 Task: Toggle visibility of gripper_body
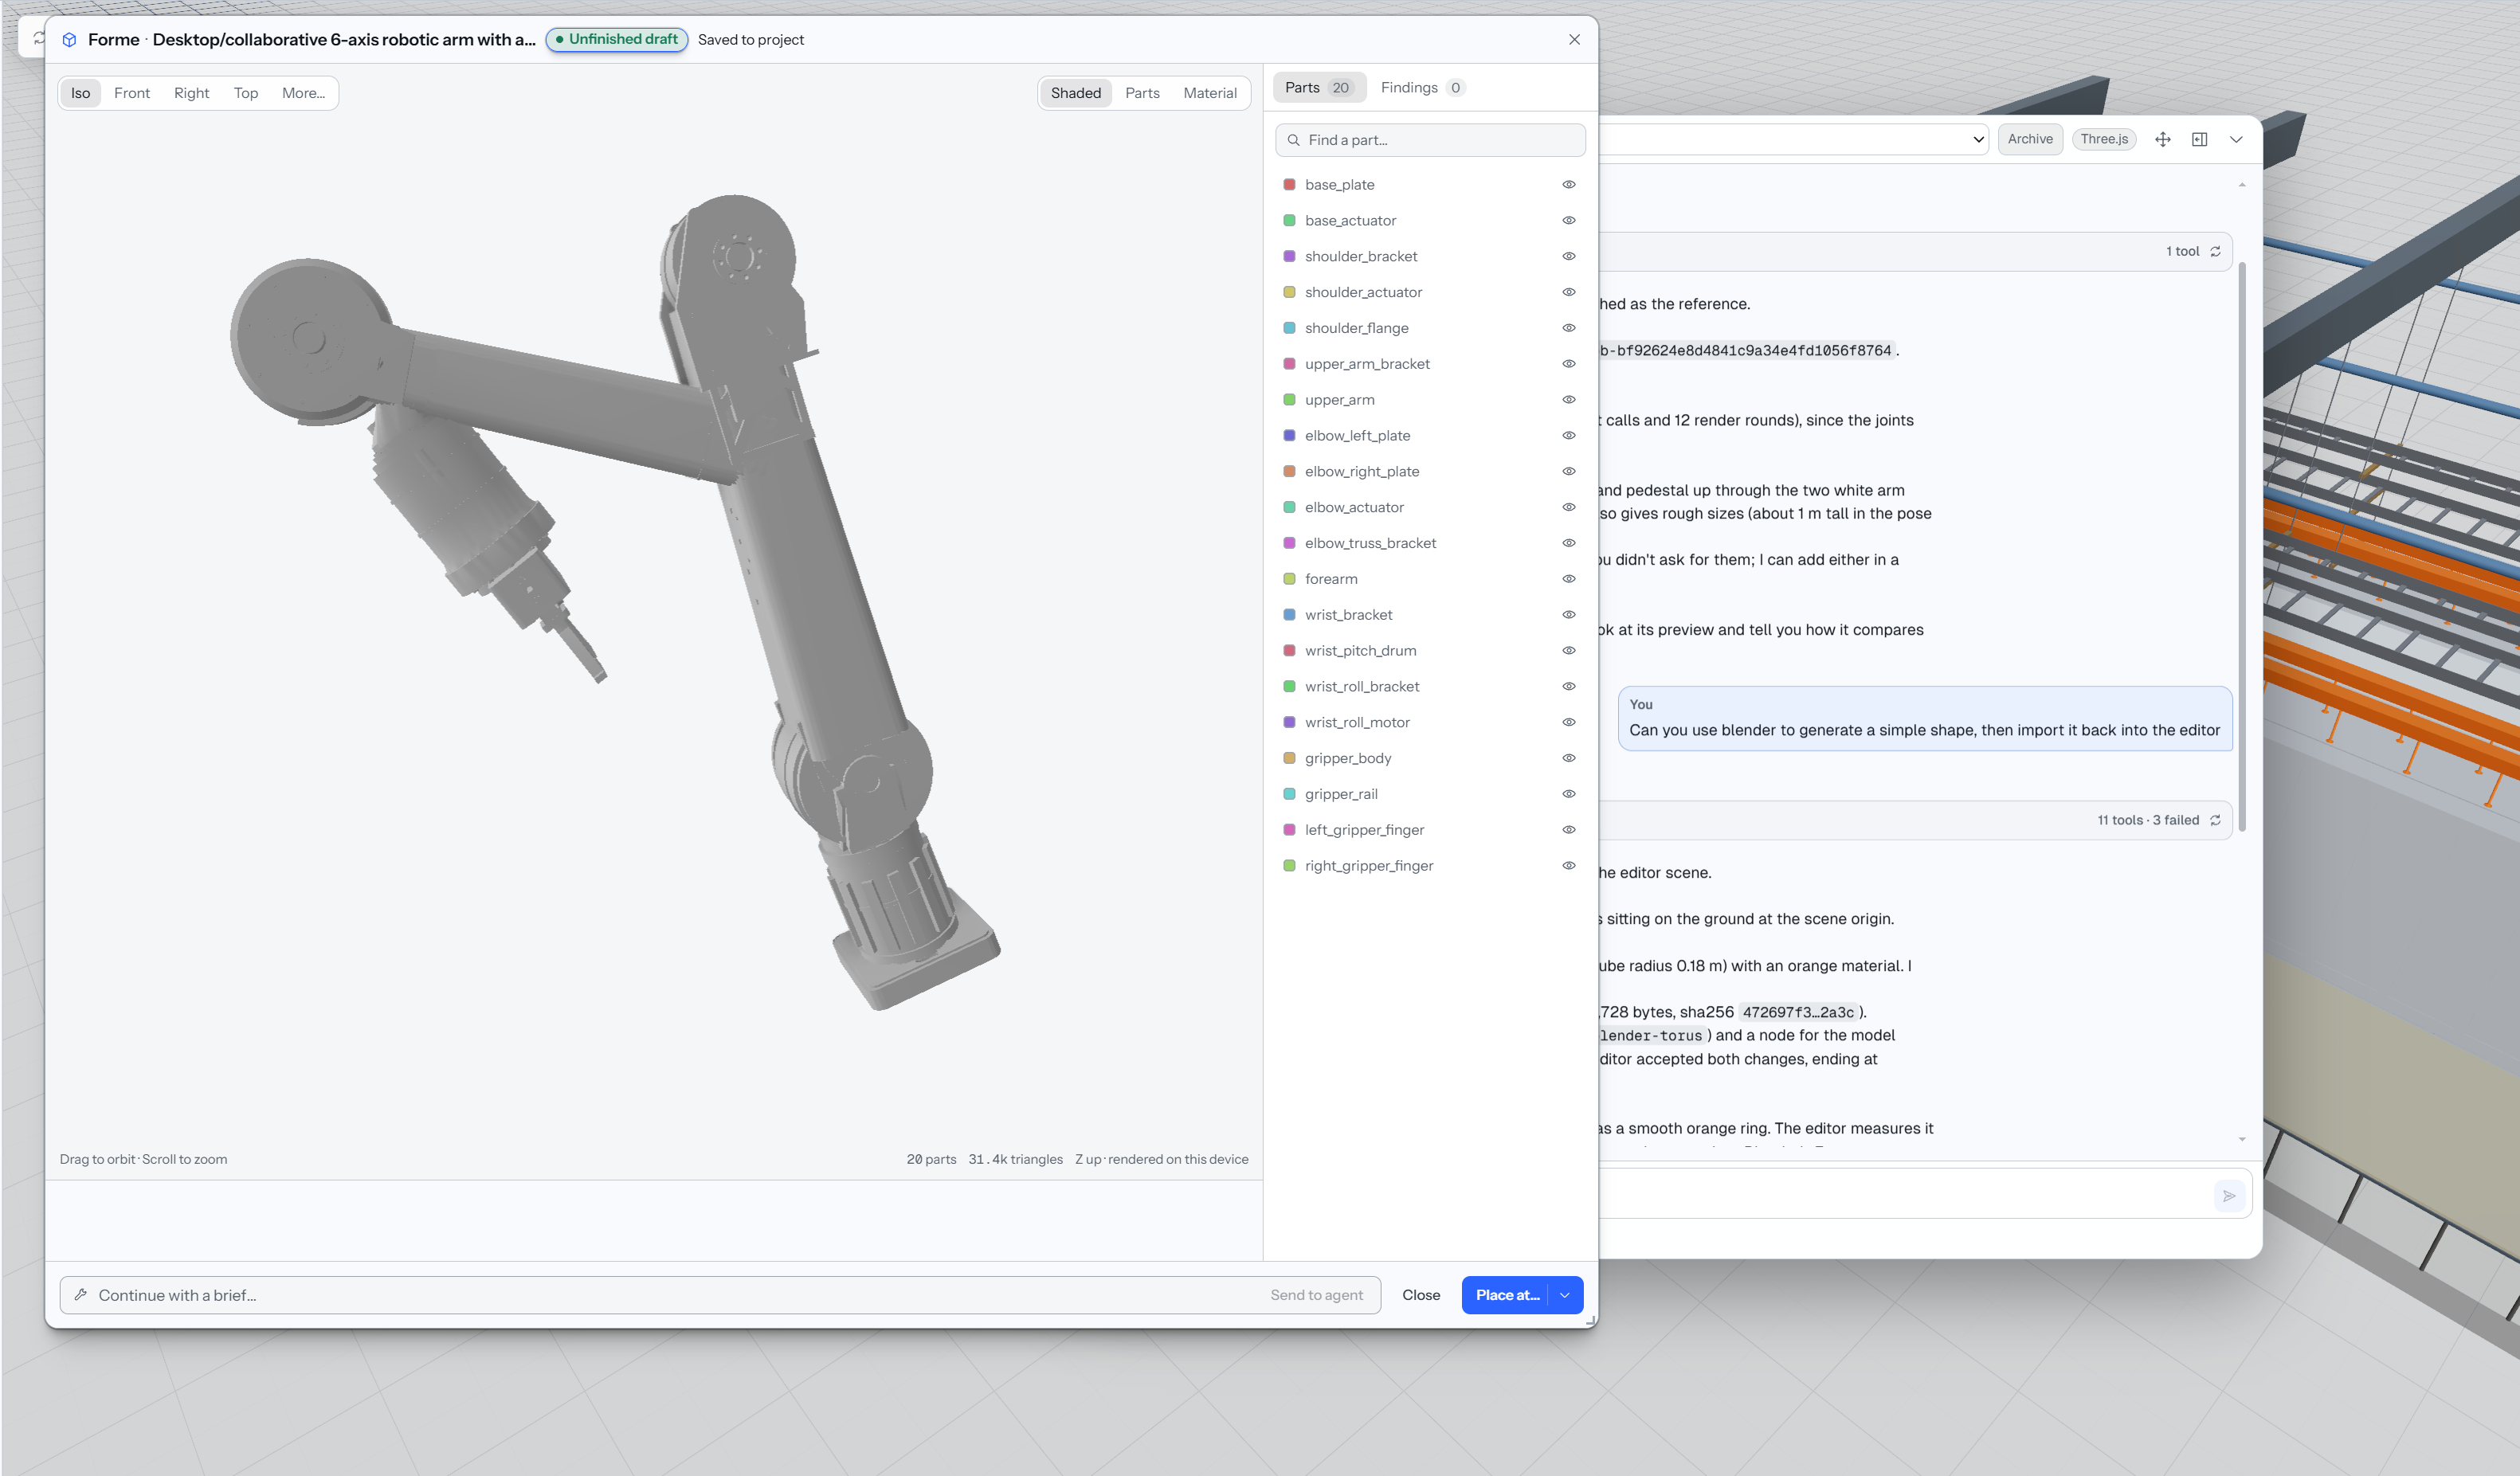coord(1568,758)
